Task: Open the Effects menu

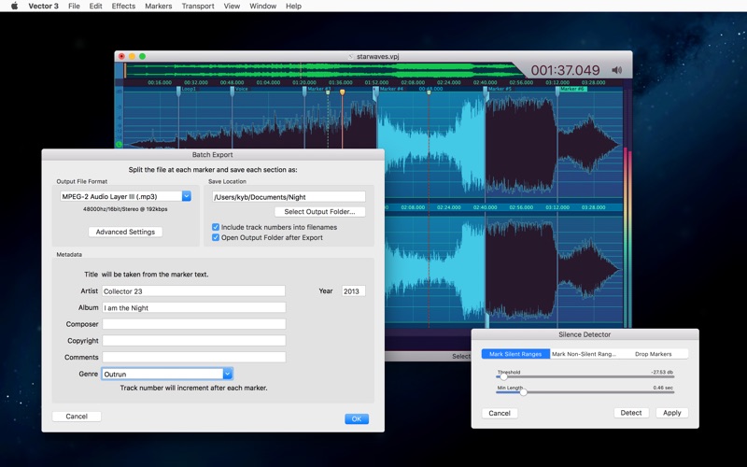Action: tap(123, 7)
